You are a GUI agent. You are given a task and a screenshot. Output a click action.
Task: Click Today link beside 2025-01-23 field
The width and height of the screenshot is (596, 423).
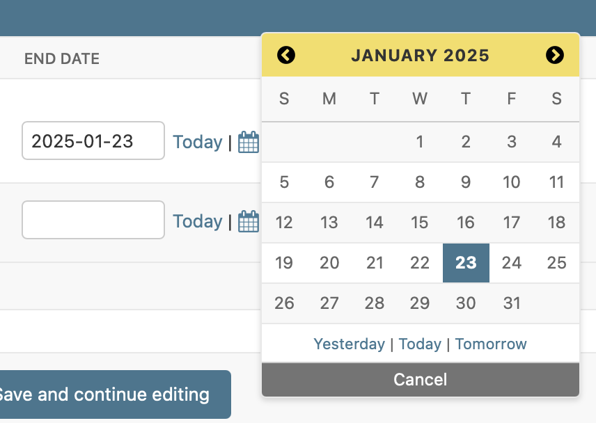[x=197, y=142]
